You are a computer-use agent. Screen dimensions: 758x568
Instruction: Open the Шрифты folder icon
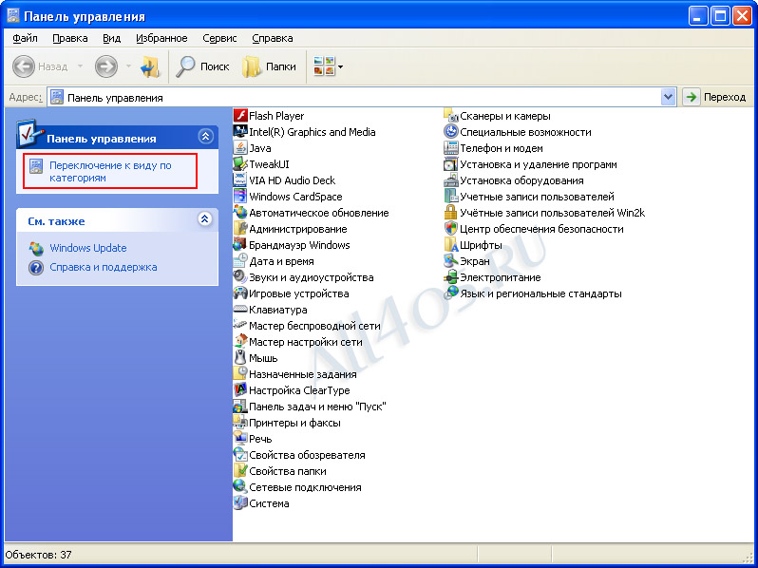[451, 245]
